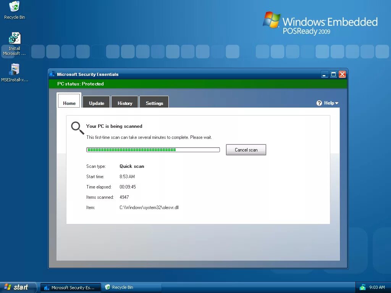The image size is (391, 293).
Task: Close the Security Essentials window
Action: pyautogui.click(x=343, y=74)
